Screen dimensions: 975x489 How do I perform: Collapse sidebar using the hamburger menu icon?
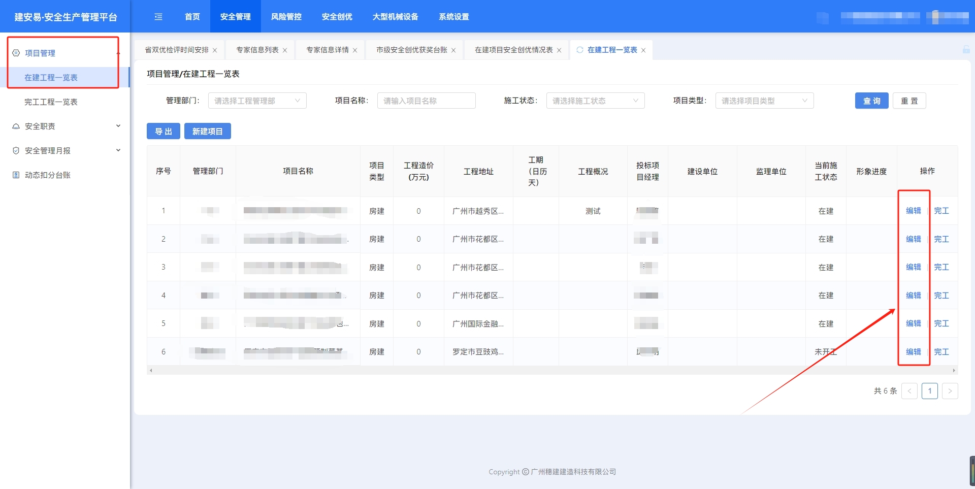[158, 17]
